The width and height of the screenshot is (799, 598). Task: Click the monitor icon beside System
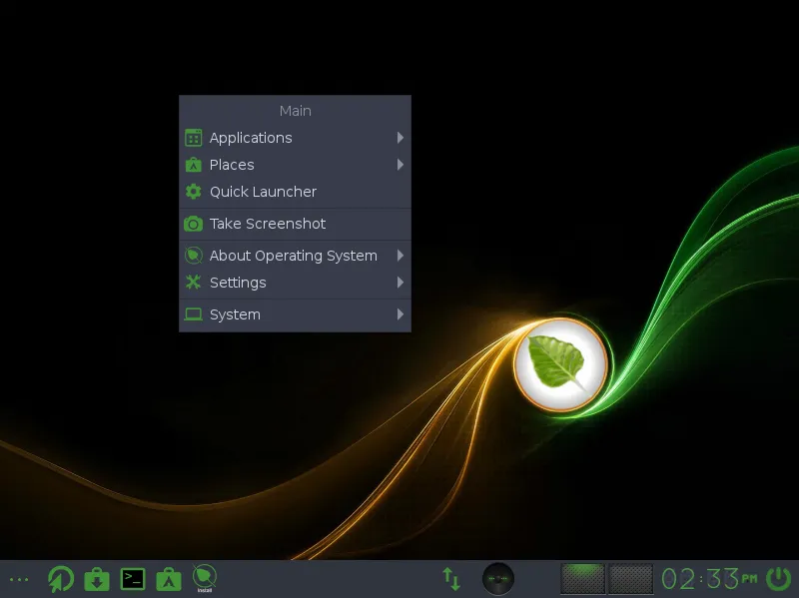(x=193, y=313)
